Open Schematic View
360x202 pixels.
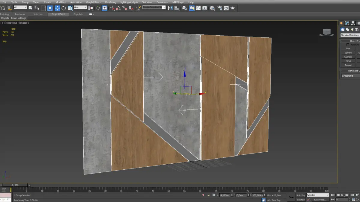tap(205, 8)
